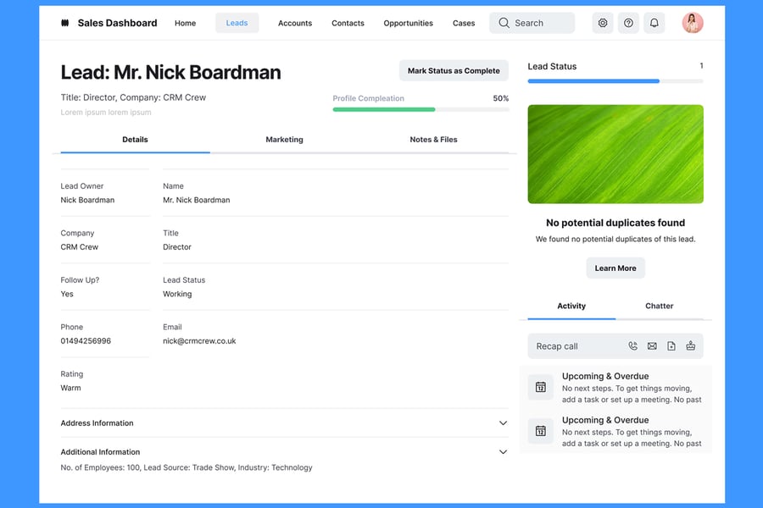Open notifications bell
Image resolution: width=763 pixels, height=508 pixels.
[x=654, y=23]
